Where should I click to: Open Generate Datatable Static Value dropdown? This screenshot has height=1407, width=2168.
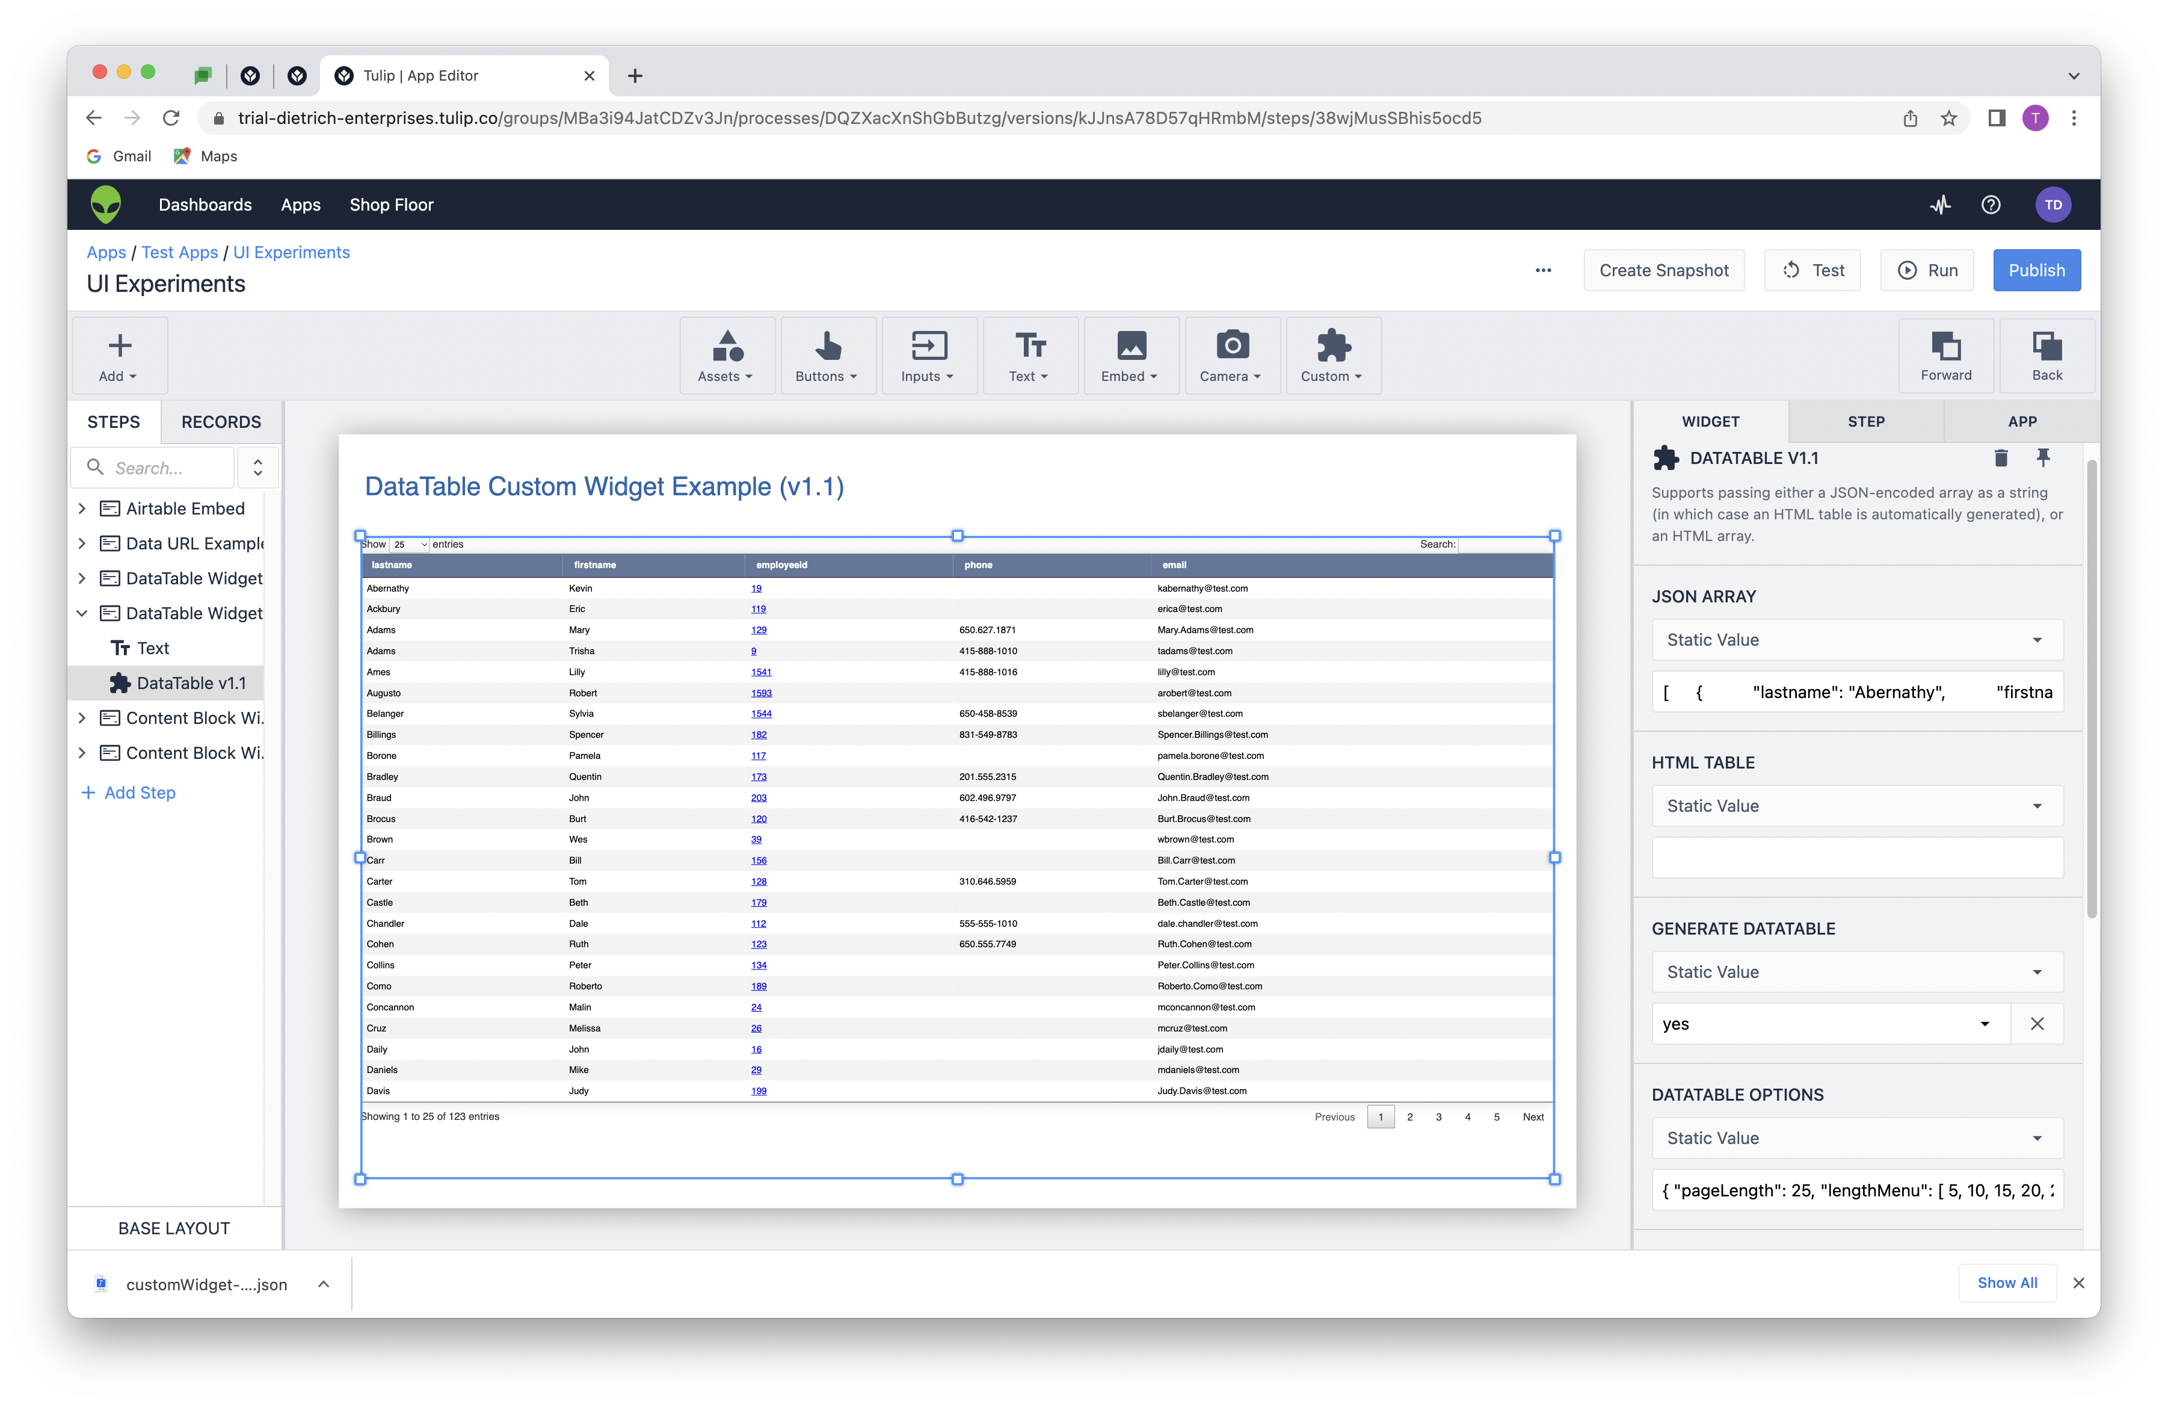click(x=1858, y=971)
